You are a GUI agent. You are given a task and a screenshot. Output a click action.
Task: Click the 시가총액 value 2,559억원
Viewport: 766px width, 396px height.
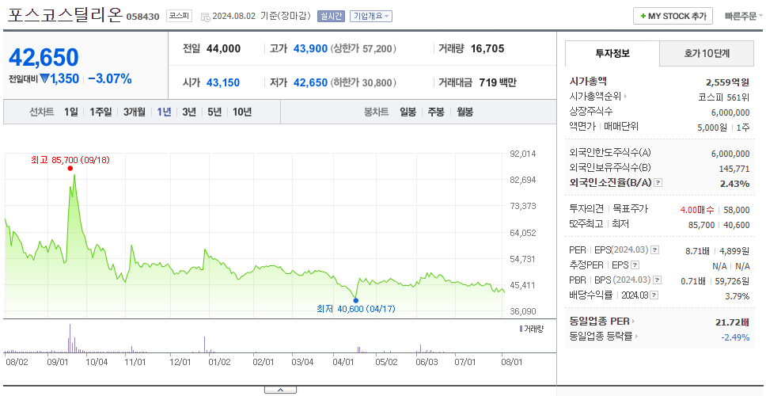click(727, 82)
